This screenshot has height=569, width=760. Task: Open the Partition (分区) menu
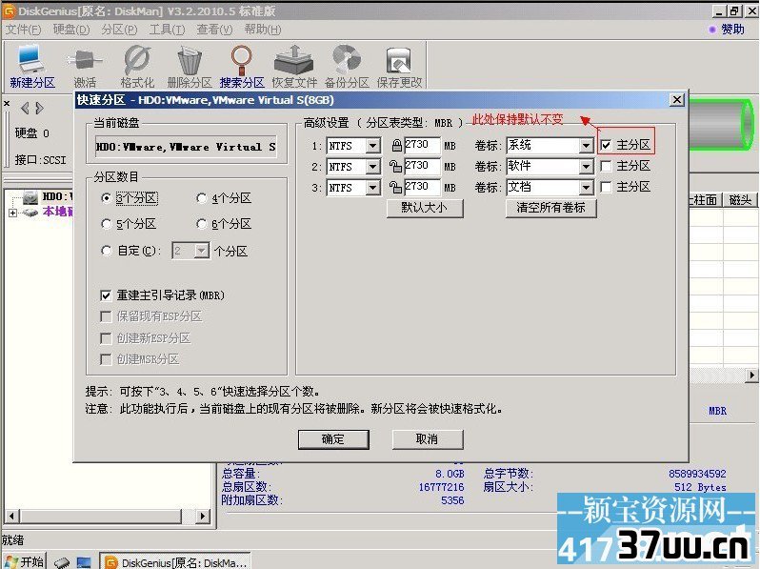(x=119, y=30)
